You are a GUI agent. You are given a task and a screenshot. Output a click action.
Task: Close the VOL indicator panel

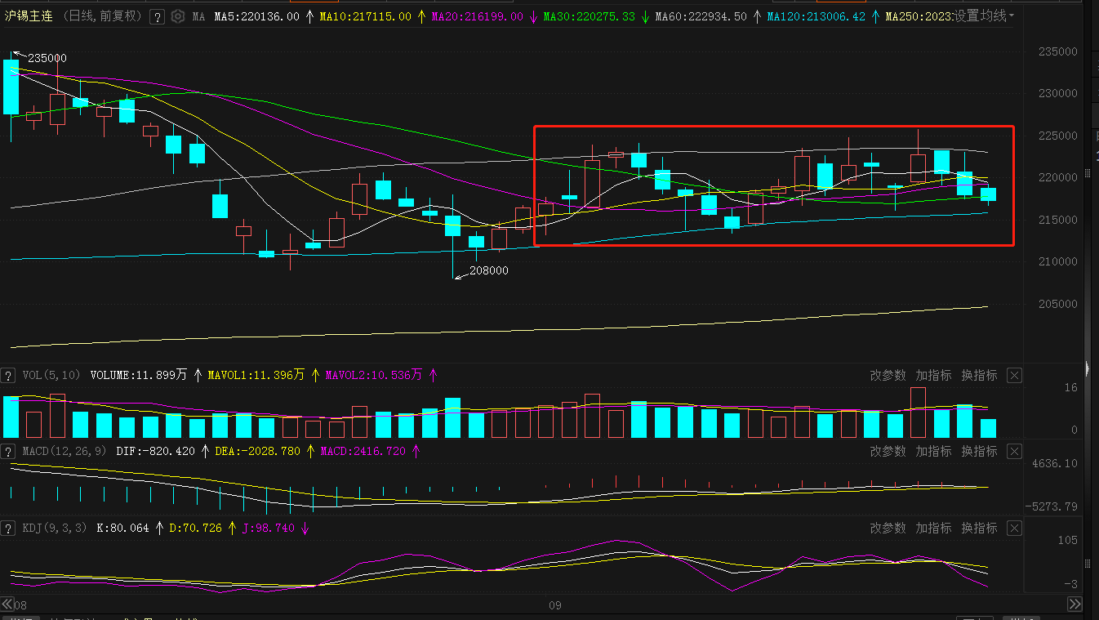coord(1014,376)
